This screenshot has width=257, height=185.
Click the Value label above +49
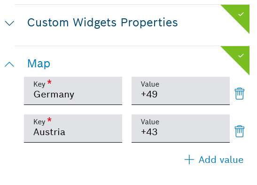(x=150, y=84)
